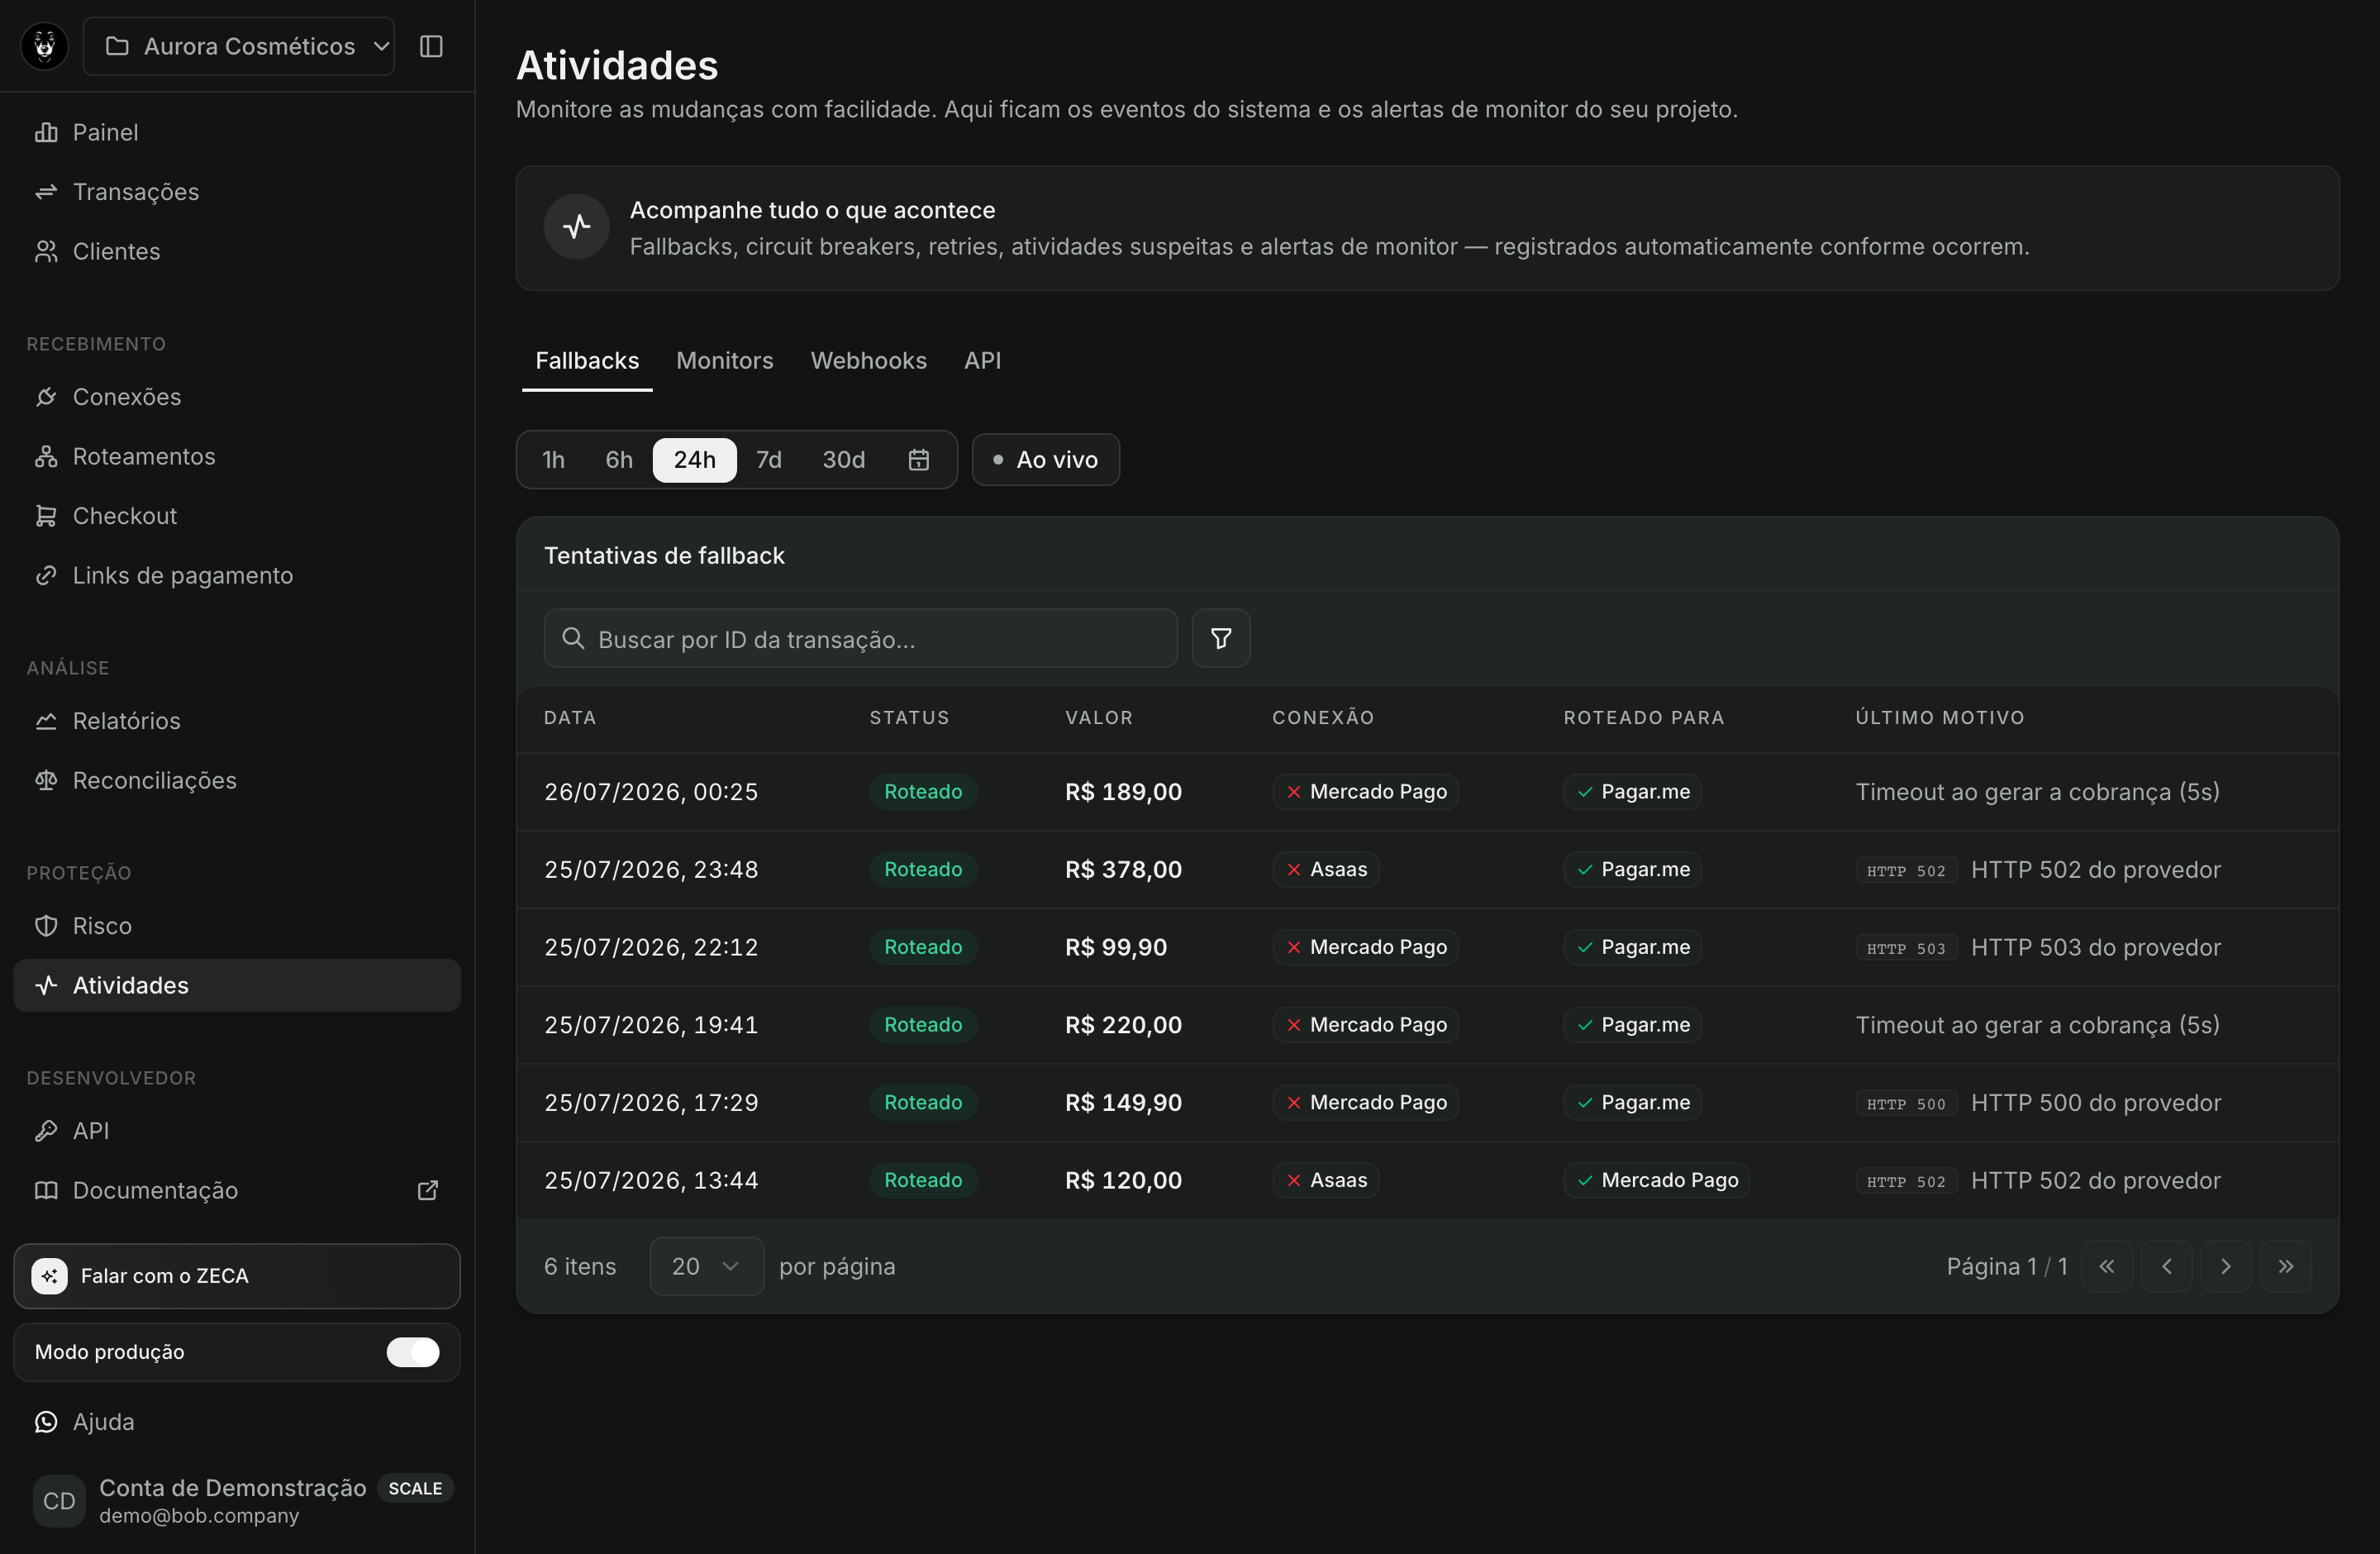Click the activity pulse icon in banner
Image resolution: width=2380 pixels, height=1554 pixels.
point(577,227)
